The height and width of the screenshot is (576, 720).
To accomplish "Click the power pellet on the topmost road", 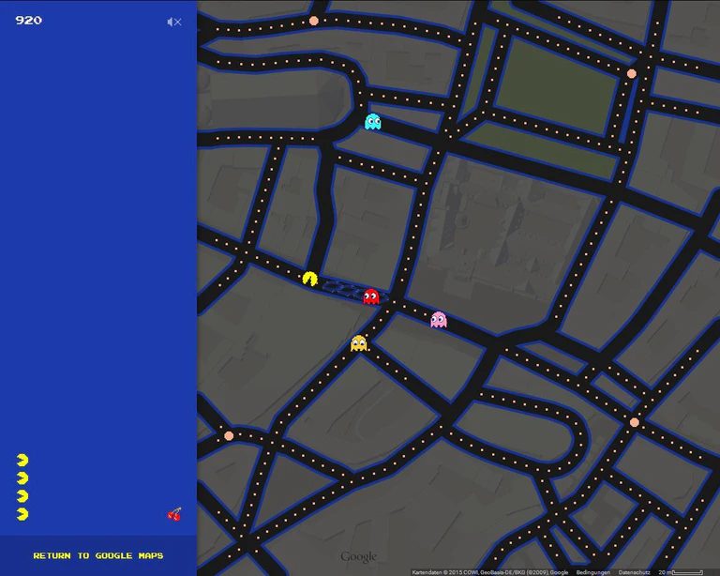I will pyautogui.click(x=314, y=21).
